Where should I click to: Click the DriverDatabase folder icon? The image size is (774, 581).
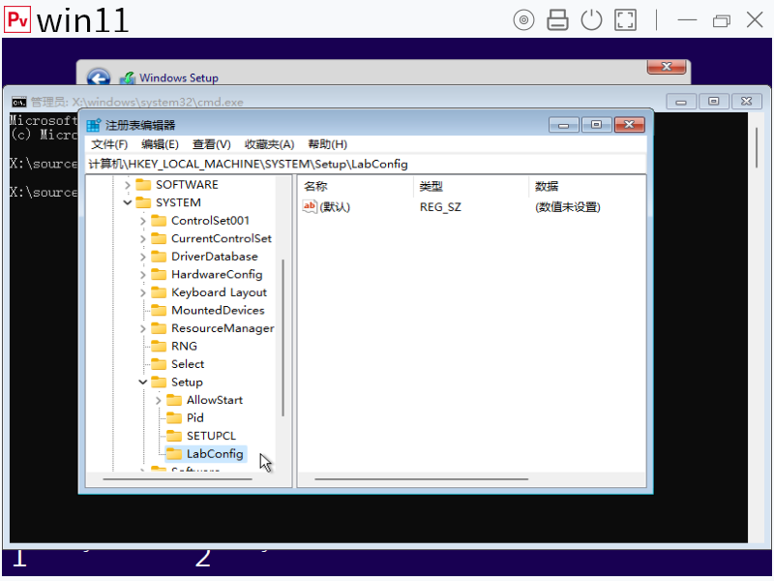(x=159, y=257)
